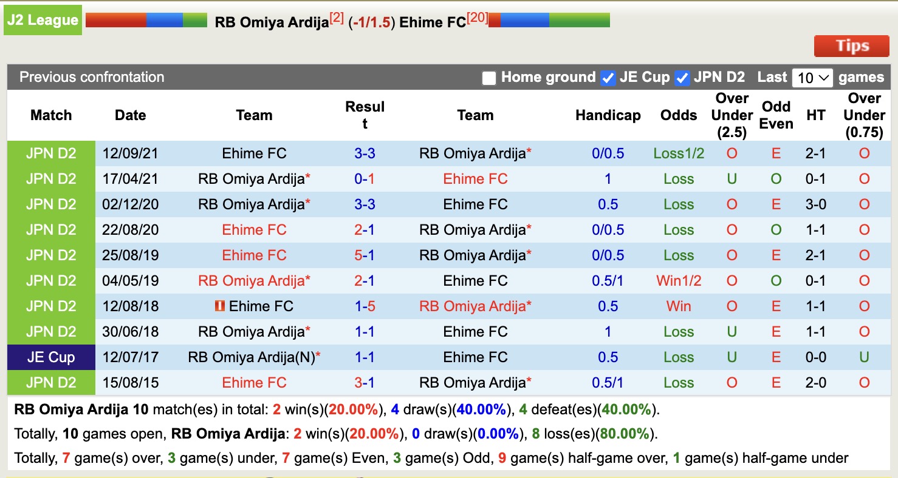Click the JPN D2 badge on 12/09/21 row

(50, 153)
